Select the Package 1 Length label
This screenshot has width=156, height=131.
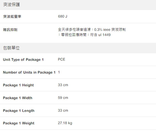click(x=19, y=110)
